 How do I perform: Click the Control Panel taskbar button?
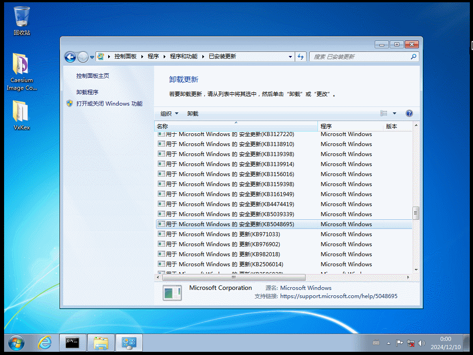coord(129,343)
